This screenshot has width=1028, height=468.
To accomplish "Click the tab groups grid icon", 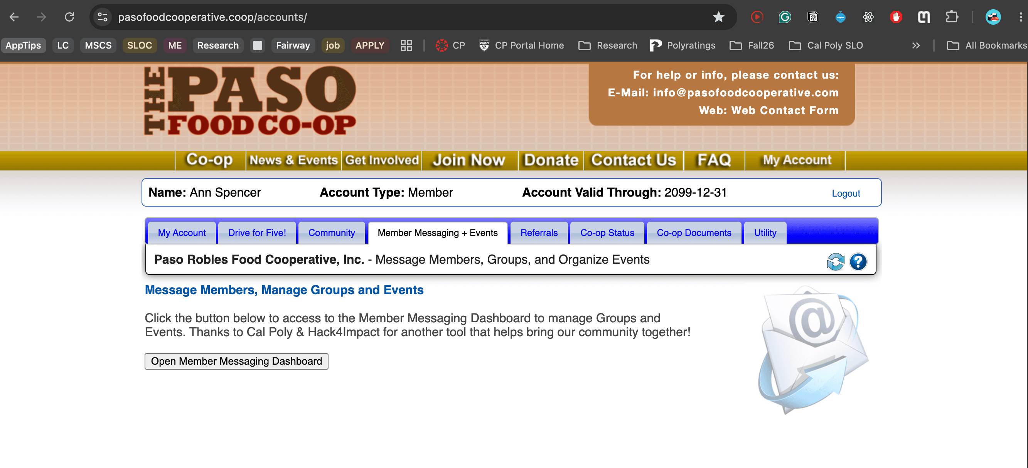I will point(406,45).
